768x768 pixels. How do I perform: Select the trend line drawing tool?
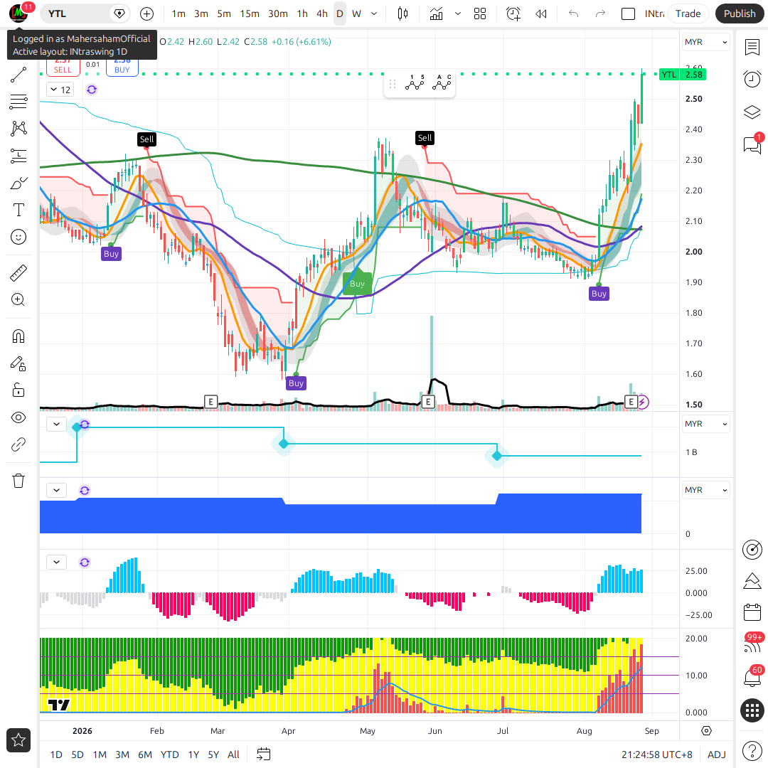(18, 75)
